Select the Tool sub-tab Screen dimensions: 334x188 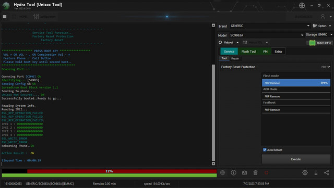coord(224,58)
